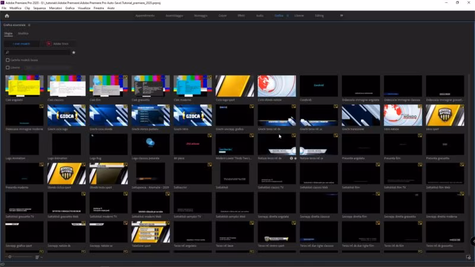Screen dimensions: 475x267
Task: Adjust the thumbnail size slider
Action: 10,257
